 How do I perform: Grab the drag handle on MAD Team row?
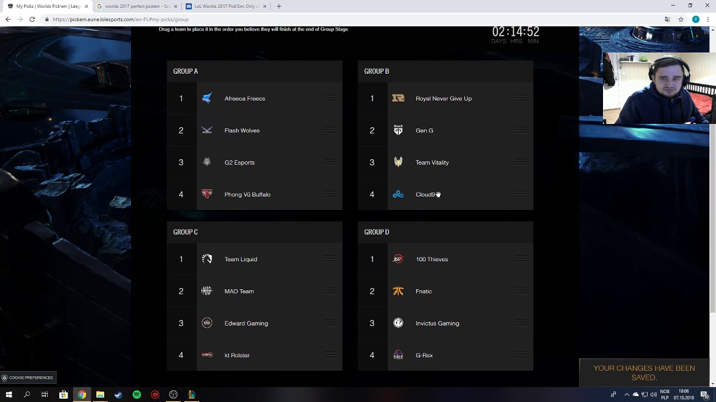point(330,291)
